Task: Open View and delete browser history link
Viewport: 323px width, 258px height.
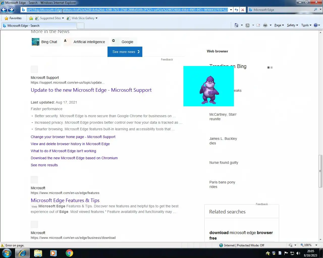Action: pyautogui.click(x=70, y=144)
